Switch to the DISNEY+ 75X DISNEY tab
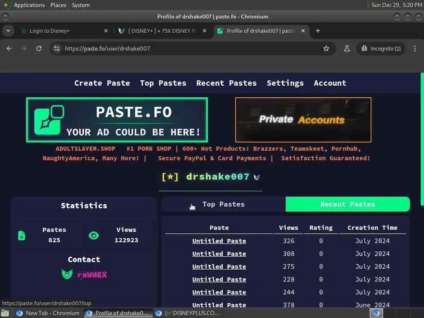The image size is (424, 318). point(163,31)
